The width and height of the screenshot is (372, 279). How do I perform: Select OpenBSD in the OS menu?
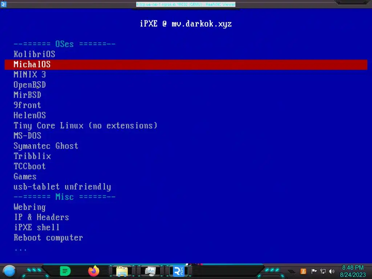[x=30, y=85]
